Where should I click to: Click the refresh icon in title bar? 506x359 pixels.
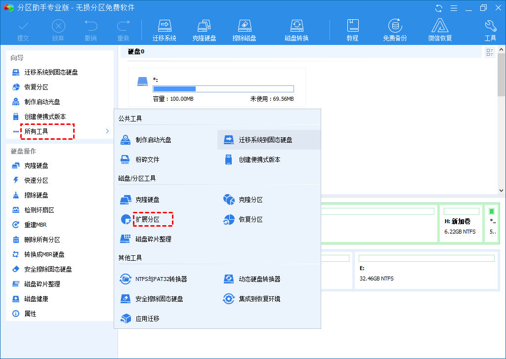tap(439, 8)
